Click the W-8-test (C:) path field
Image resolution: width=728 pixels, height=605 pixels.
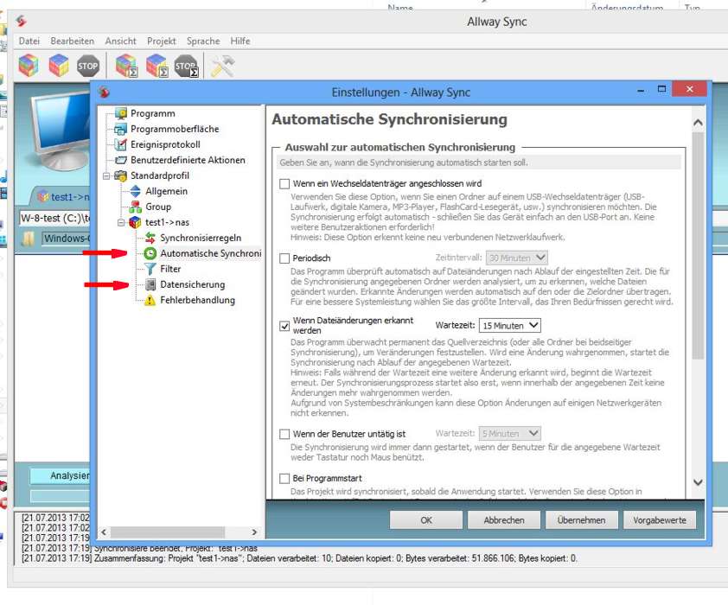55,218
